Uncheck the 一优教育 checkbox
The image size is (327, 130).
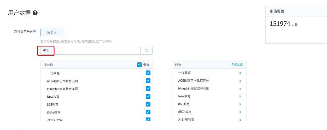click(x=148, y=73)
